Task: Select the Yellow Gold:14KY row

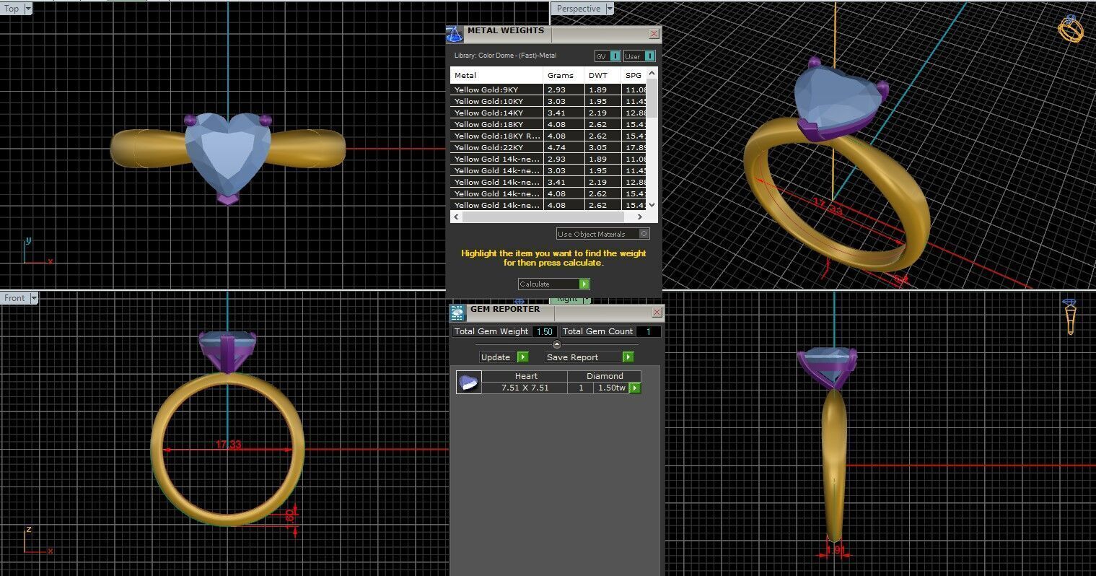Action: 549,113
